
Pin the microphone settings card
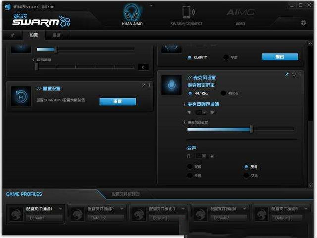click(x=287, y=74)
